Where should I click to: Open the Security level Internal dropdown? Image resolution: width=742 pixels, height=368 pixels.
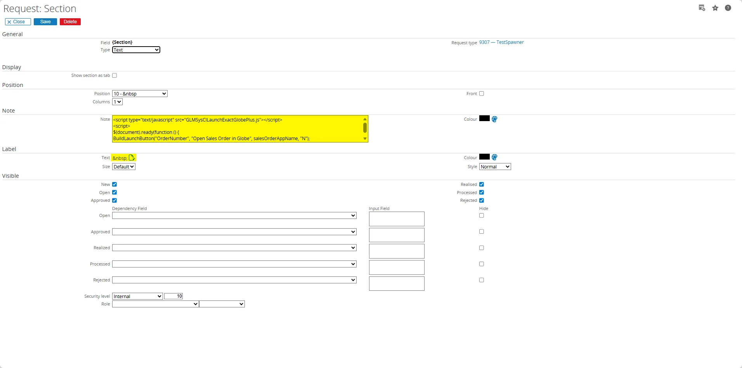137,296
